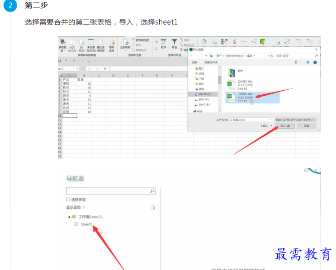Click the magnifier icon in Navigator search box
The height and width of the screenshot is (270, 336).
(152, 191)
